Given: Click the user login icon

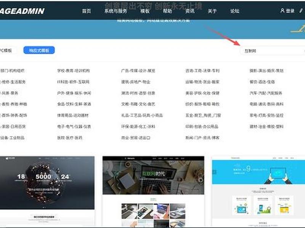Looking at the screenshot, I should pyautogui.click(x=282, y=11).
